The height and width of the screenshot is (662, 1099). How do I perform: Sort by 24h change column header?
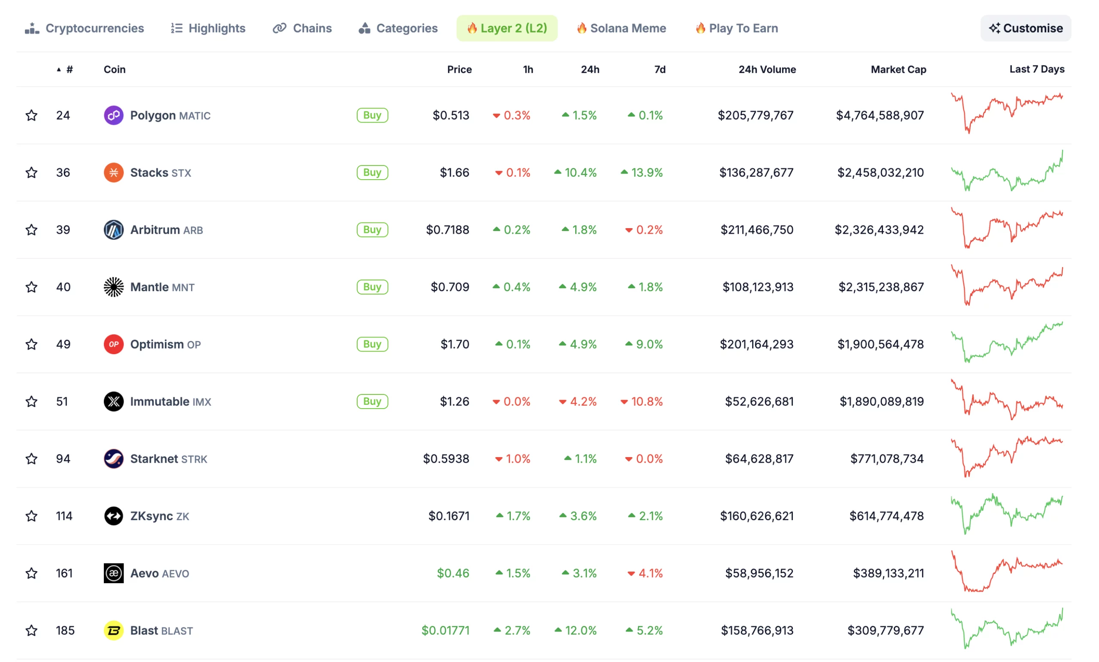(x=590, y=69)
